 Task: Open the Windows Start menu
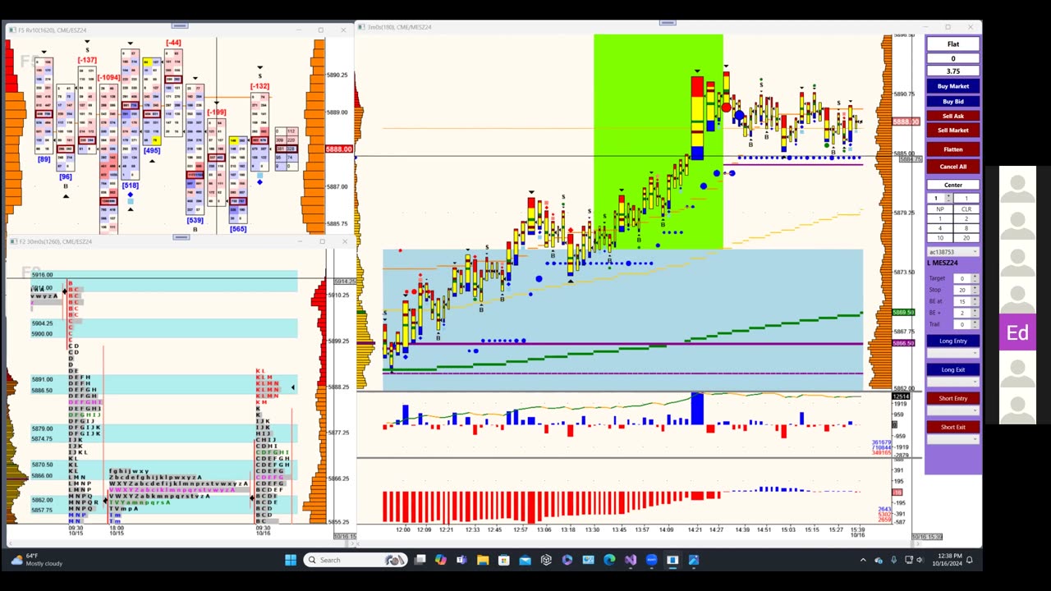(290, 560)
